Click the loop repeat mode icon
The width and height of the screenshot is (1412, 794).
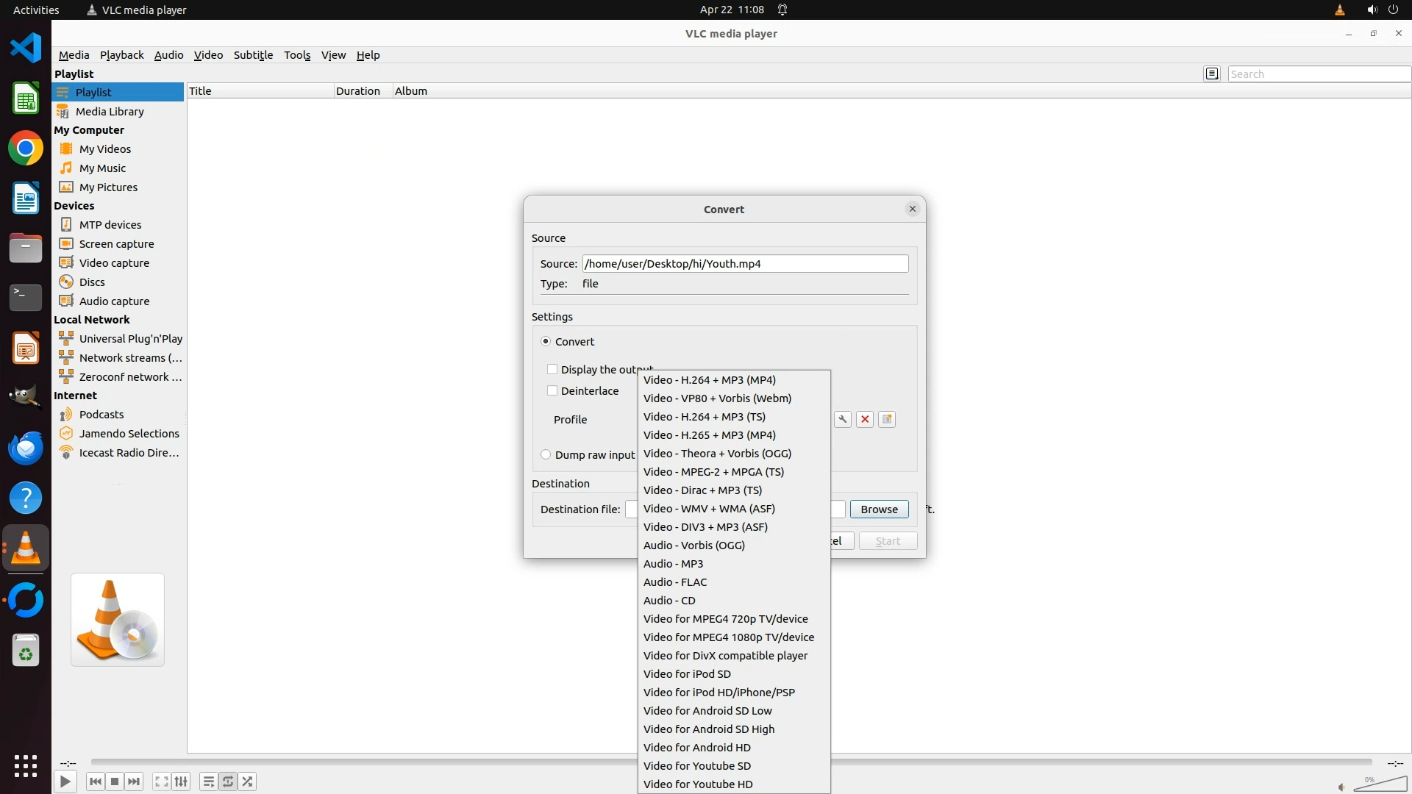(x=228, y=782)
